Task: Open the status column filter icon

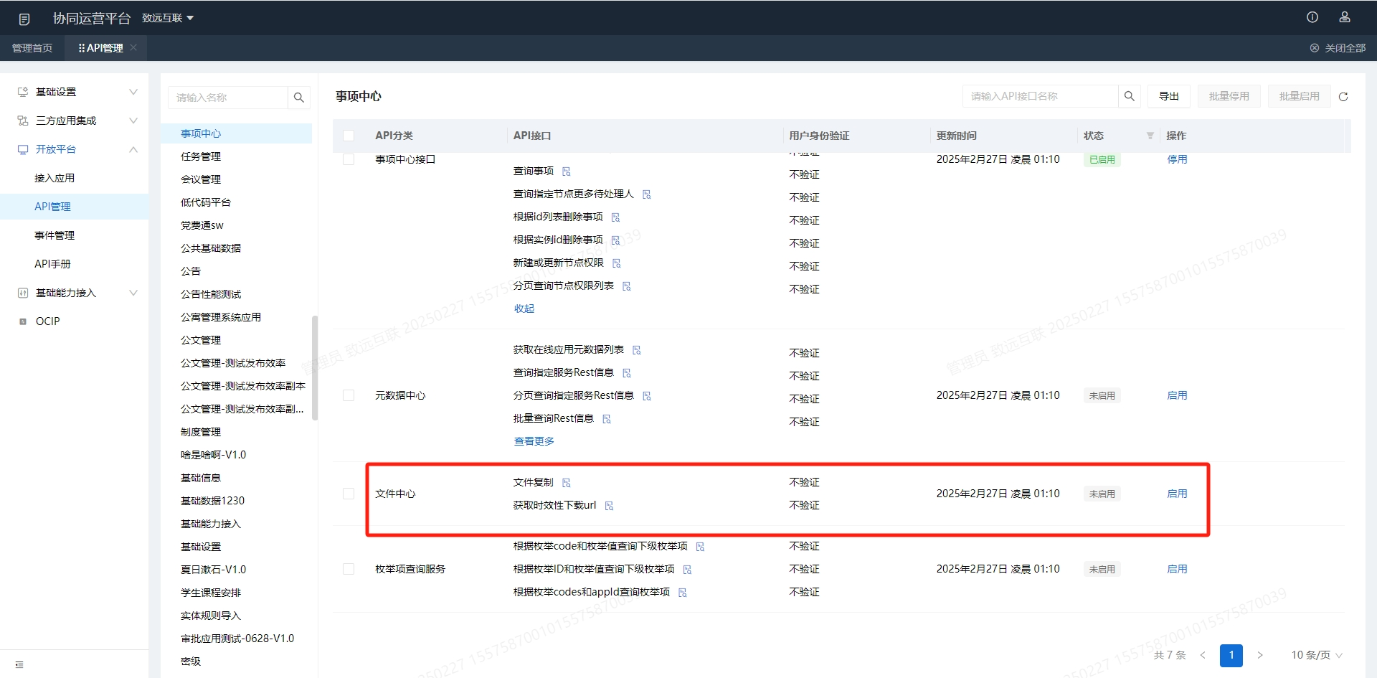Action: click(1150, 136)
